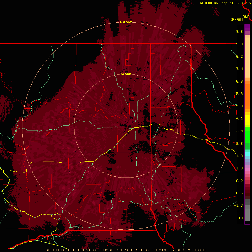
Task: Click the 0.5 DEG elevation text
Action: (x=140, y=250)
